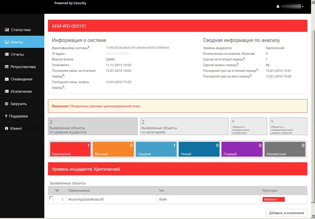Click the monitor icon beside Агенты

[7, 42]
